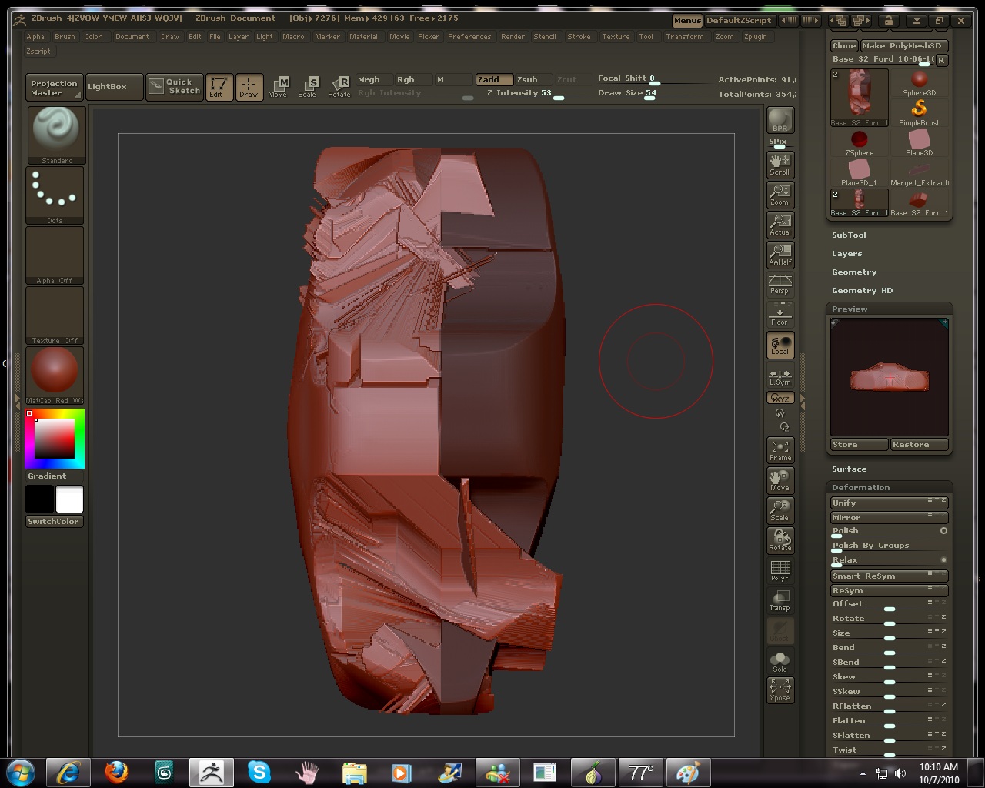The image size is (985, 788).
Task: Click the Zoom magnifier icon in the right shelf
Action: pyautogui.click(x=780, y=195)
